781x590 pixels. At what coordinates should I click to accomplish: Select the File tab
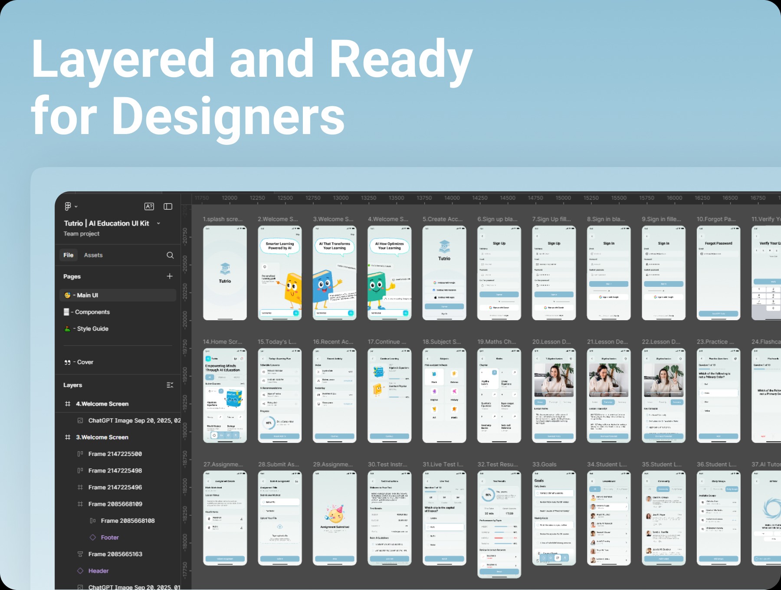click(x=68, y=255)
